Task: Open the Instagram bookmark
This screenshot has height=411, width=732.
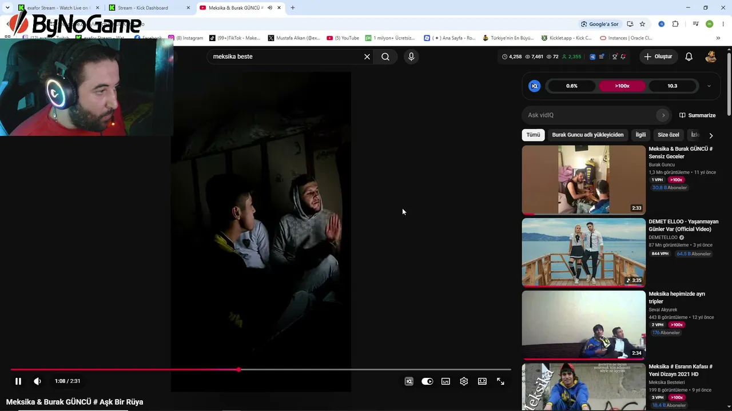Action: click(185, 38)
